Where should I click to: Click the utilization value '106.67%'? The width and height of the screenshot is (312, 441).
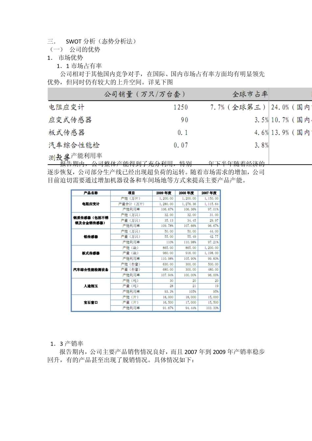[167, 209]
